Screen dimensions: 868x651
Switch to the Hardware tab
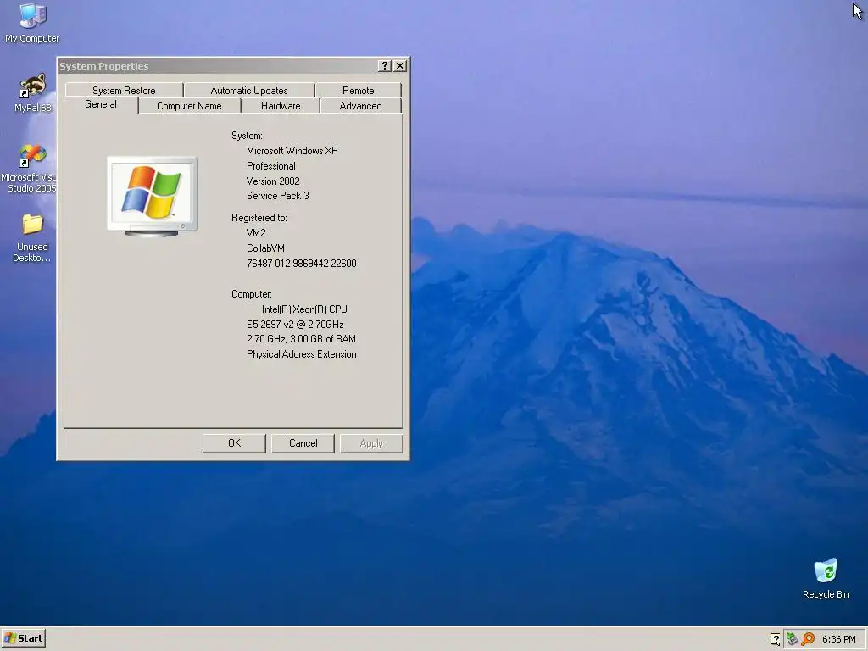coord(281,106)
